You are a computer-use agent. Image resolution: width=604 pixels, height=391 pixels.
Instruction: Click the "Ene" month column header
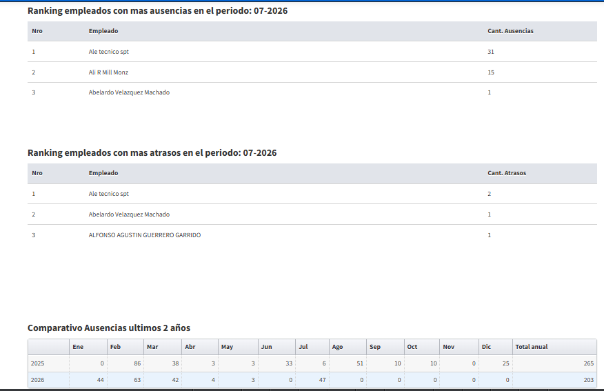point(88,347)
